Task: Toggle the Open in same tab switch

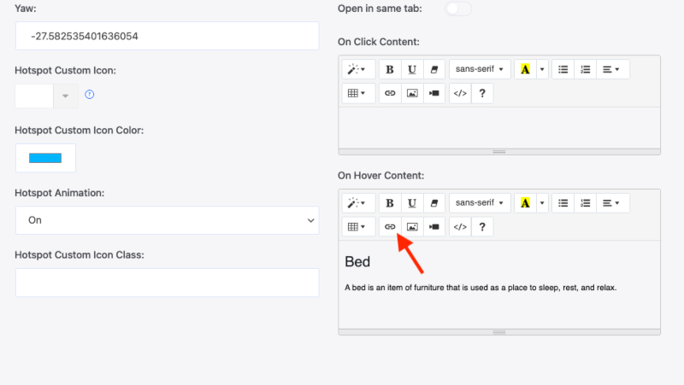Action: [458, 9]
